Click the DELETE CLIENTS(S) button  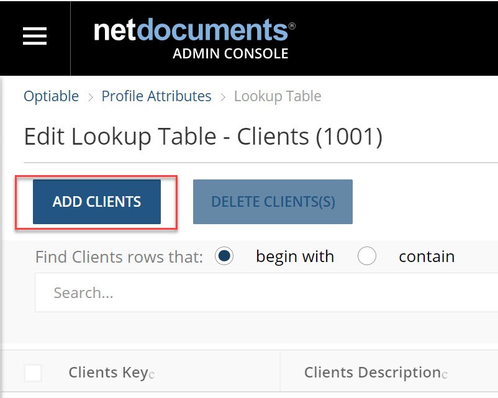point(273,202)
